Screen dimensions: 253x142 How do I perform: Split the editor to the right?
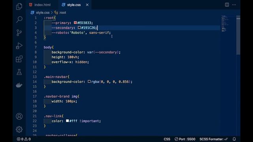[227, 5]
